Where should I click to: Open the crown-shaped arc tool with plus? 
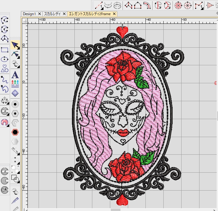click(x=5, y=100)
